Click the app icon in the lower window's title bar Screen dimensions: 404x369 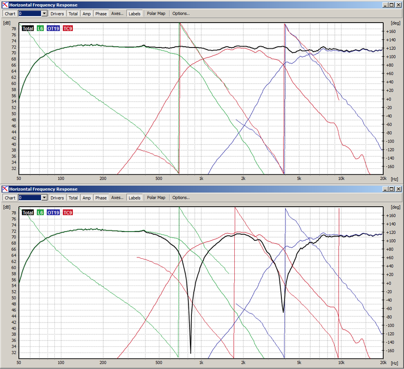pyautogui.click(x=5, y=189)
